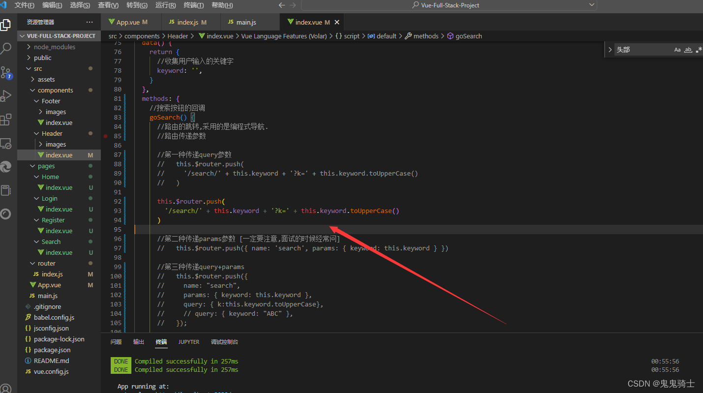Open the 选择(S) menu

pyautogui.click(x=80, y=5)
